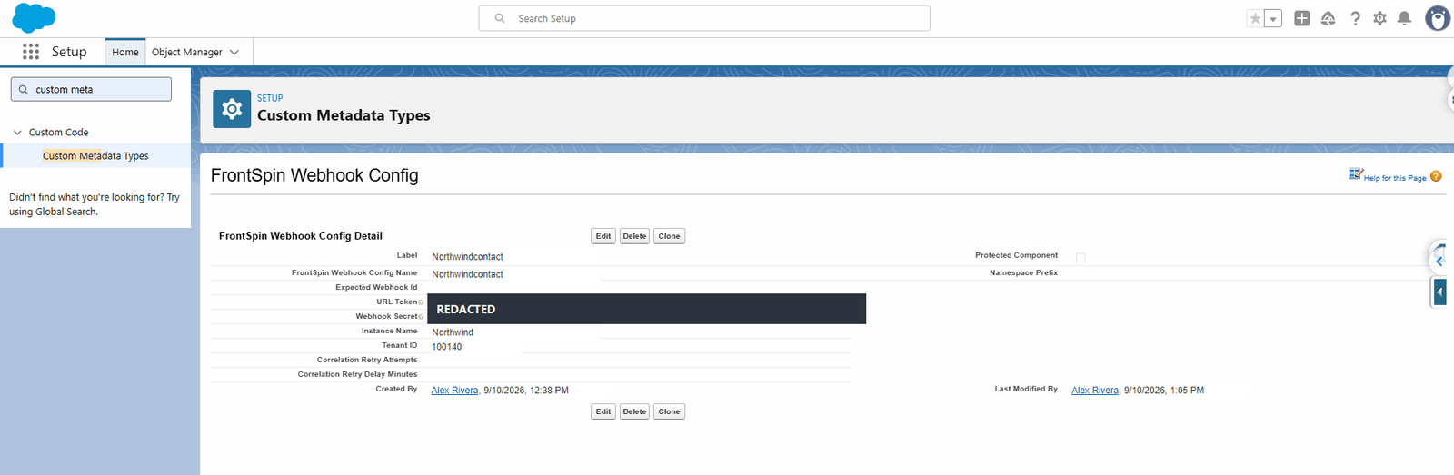Click the Quick Find box with 'custom meta'

91,89
